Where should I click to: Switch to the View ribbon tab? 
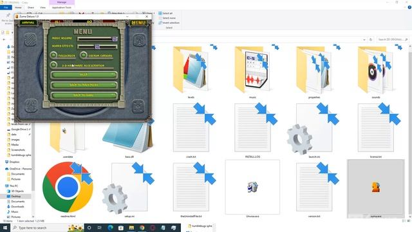pos(42,7)
